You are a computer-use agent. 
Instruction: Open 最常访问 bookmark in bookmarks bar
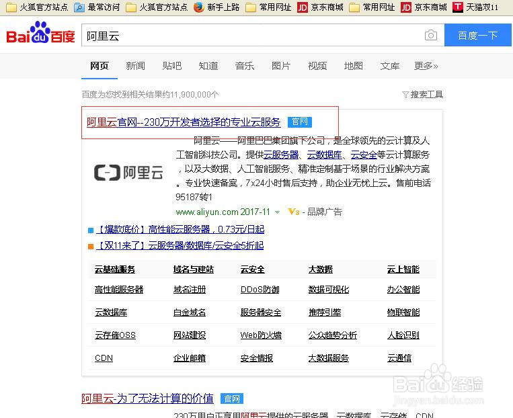97,7
